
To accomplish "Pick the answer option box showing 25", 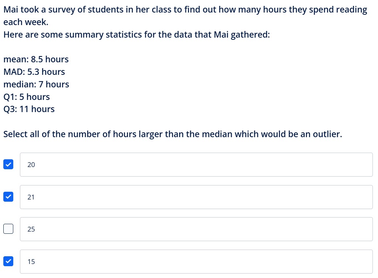I will [196, 229].
